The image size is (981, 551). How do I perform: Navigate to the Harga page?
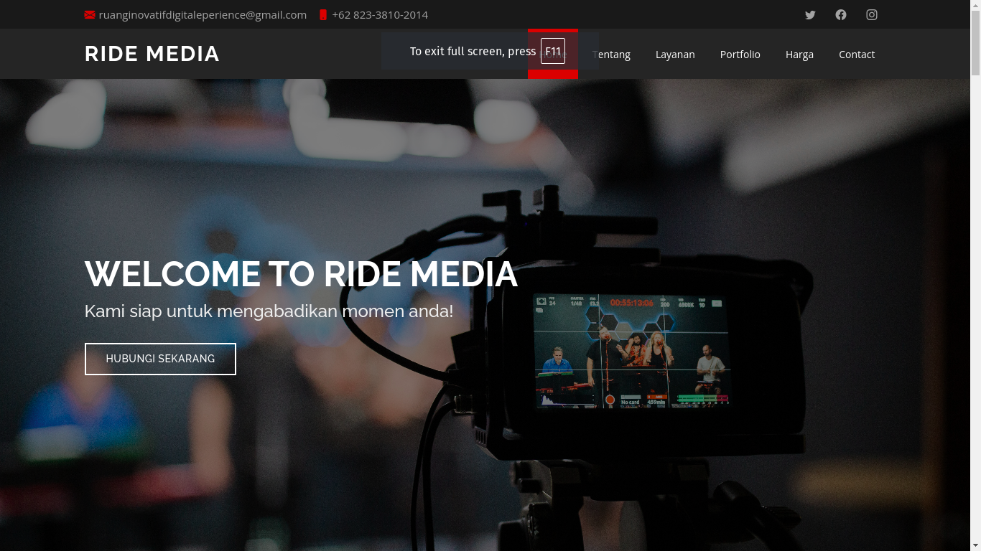pos(799,55)
